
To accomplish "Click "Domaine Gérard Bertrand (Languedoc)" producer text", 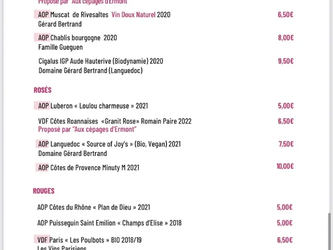I will [x=90, y=70].
